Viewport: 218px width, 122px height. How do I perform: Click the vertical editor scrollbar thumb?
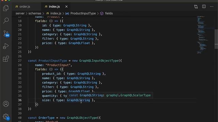click(216, 39)
